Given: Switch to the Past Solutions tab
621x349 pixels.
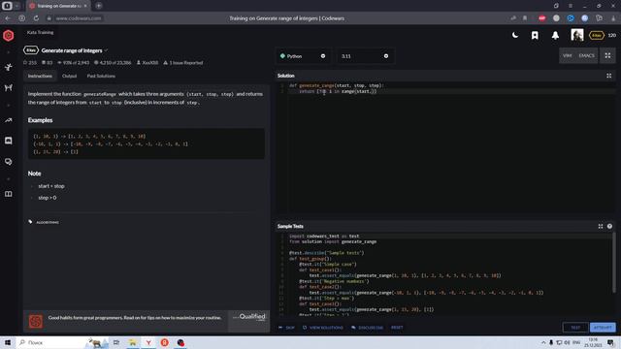Looking at the screenshot, I should pyautogui.click(x=101, y=76).
